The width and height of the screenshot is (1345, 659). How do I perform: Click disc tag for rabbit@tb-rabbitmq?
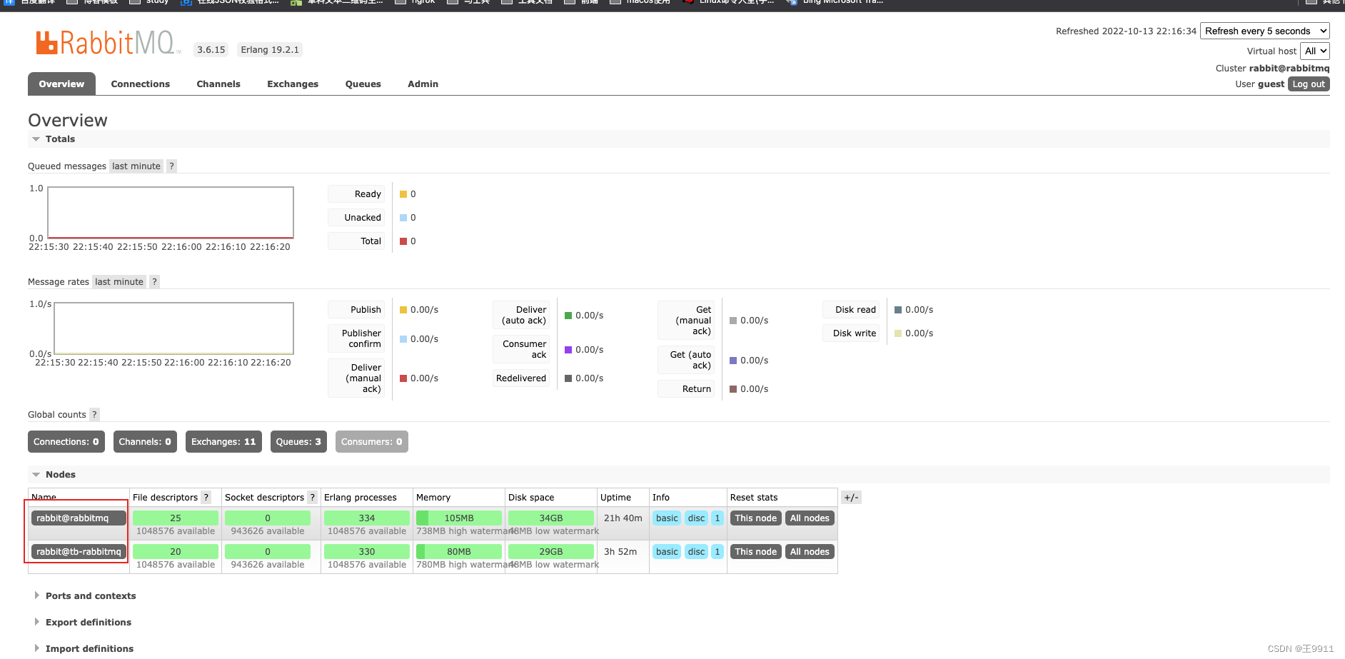click(696, 552)
